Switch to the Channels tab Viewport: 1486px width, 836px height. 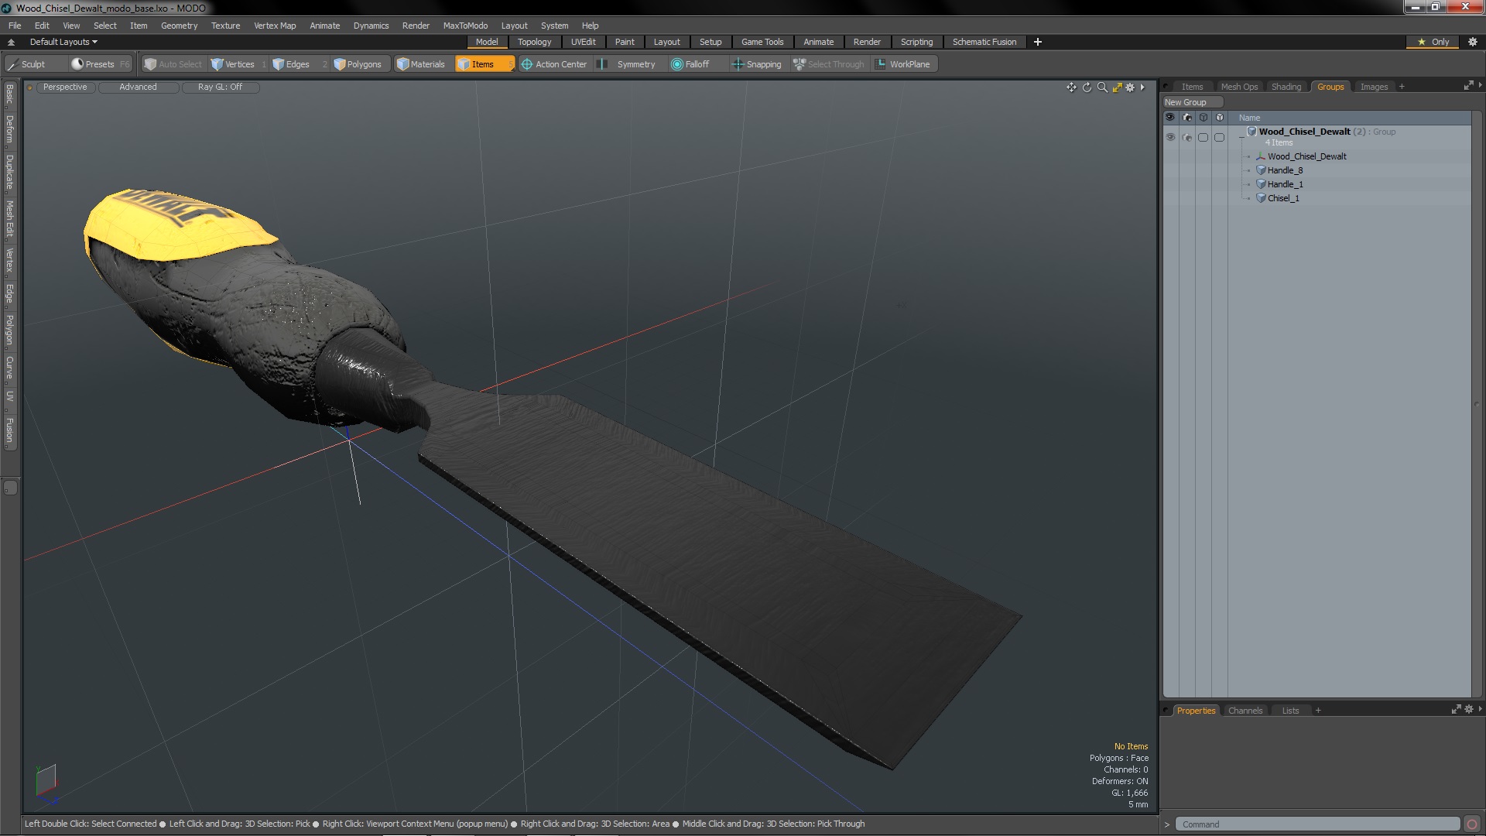pos(1245,711)
